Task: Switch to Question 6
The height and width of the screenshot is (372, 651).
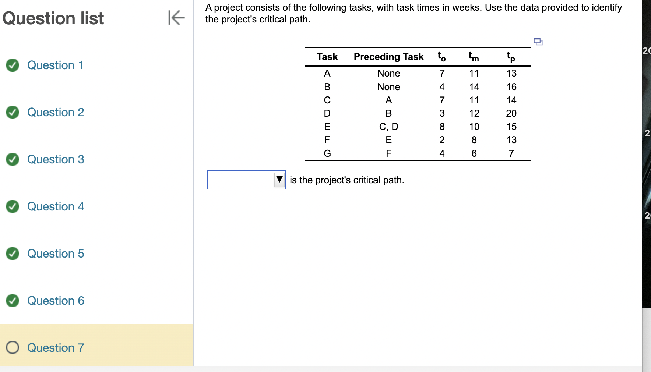Action: coord(56,301)
